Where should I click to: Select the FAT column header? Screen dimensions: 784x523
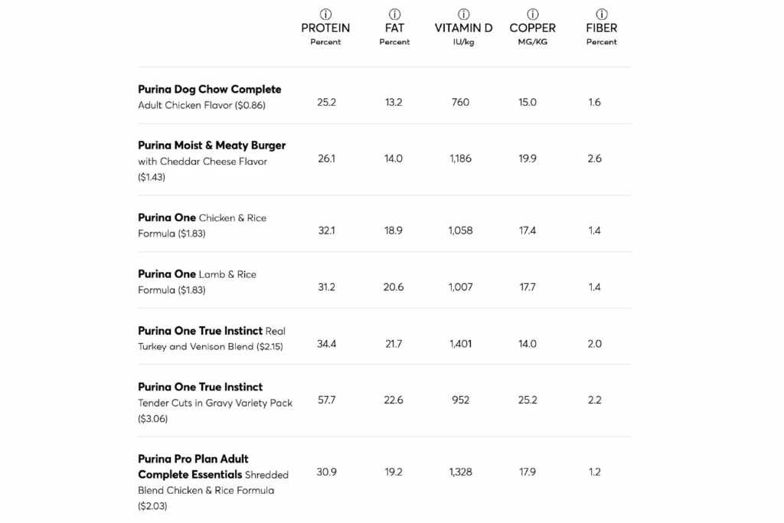click(394, 28)
